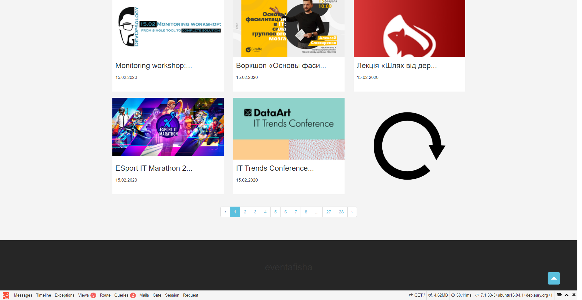
Task: Click the memory usage 4.62MB indicator
Action: 438,295
